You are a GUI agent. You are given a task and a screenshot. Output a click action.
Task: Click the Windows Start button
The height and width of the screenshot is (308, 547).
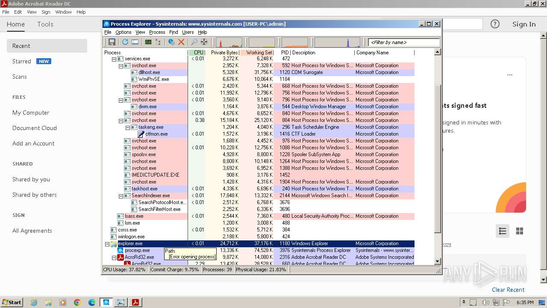click(12, 302)
